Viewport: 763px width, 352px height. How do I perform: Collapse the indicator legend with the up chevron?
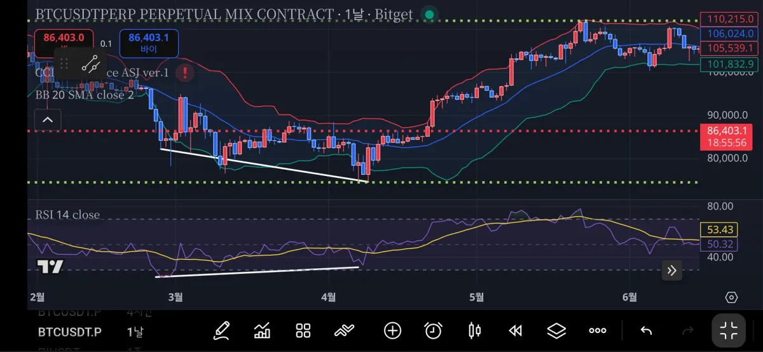click(48, 119)
